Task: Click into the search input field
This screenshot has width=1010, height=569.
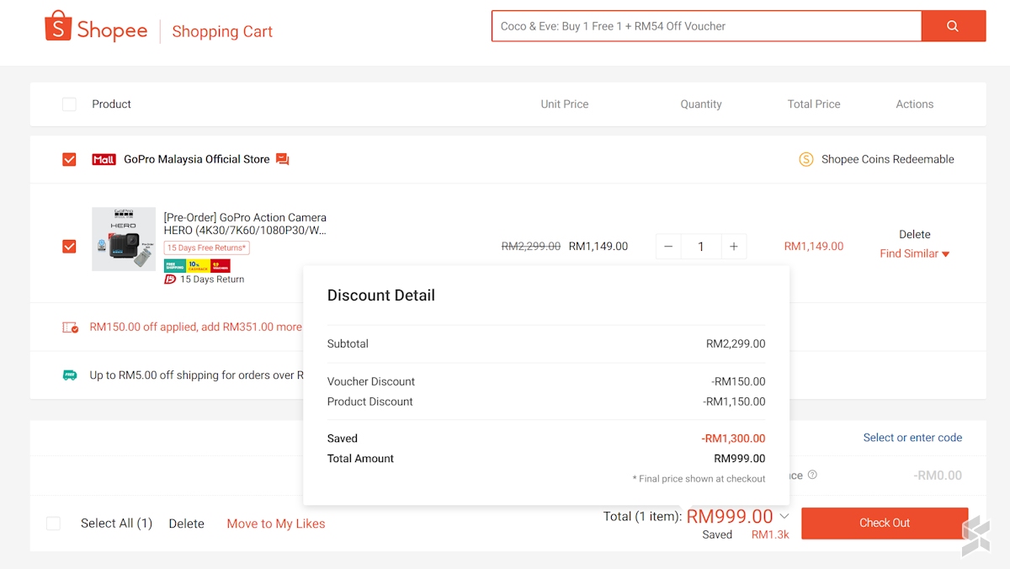Action: click(x=705, y=26)
